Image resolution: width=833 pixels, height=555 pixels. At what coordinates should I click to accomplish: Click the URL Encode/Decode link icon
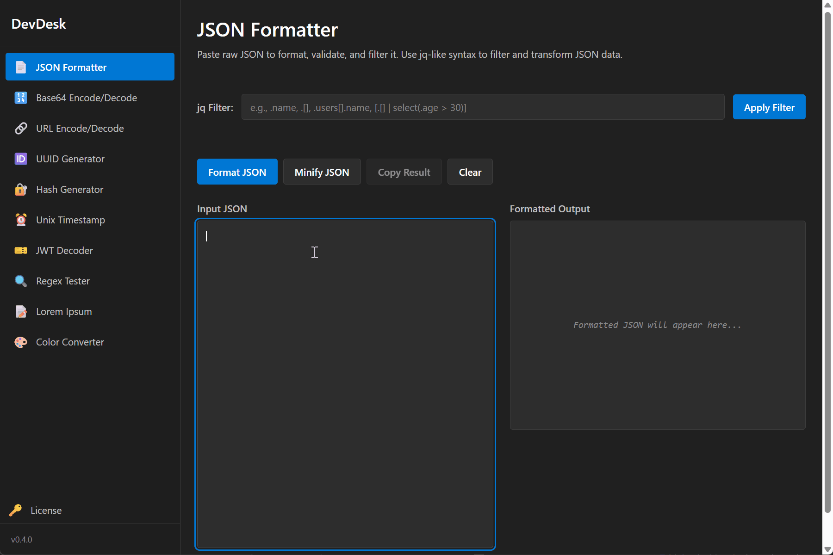point(21,128)
